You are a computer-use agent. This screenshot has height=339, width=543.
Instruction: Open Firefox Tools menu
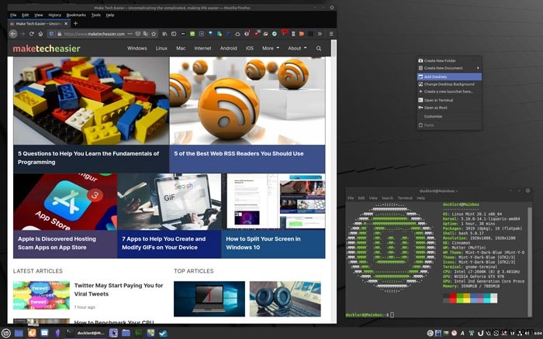pos(96,15)
